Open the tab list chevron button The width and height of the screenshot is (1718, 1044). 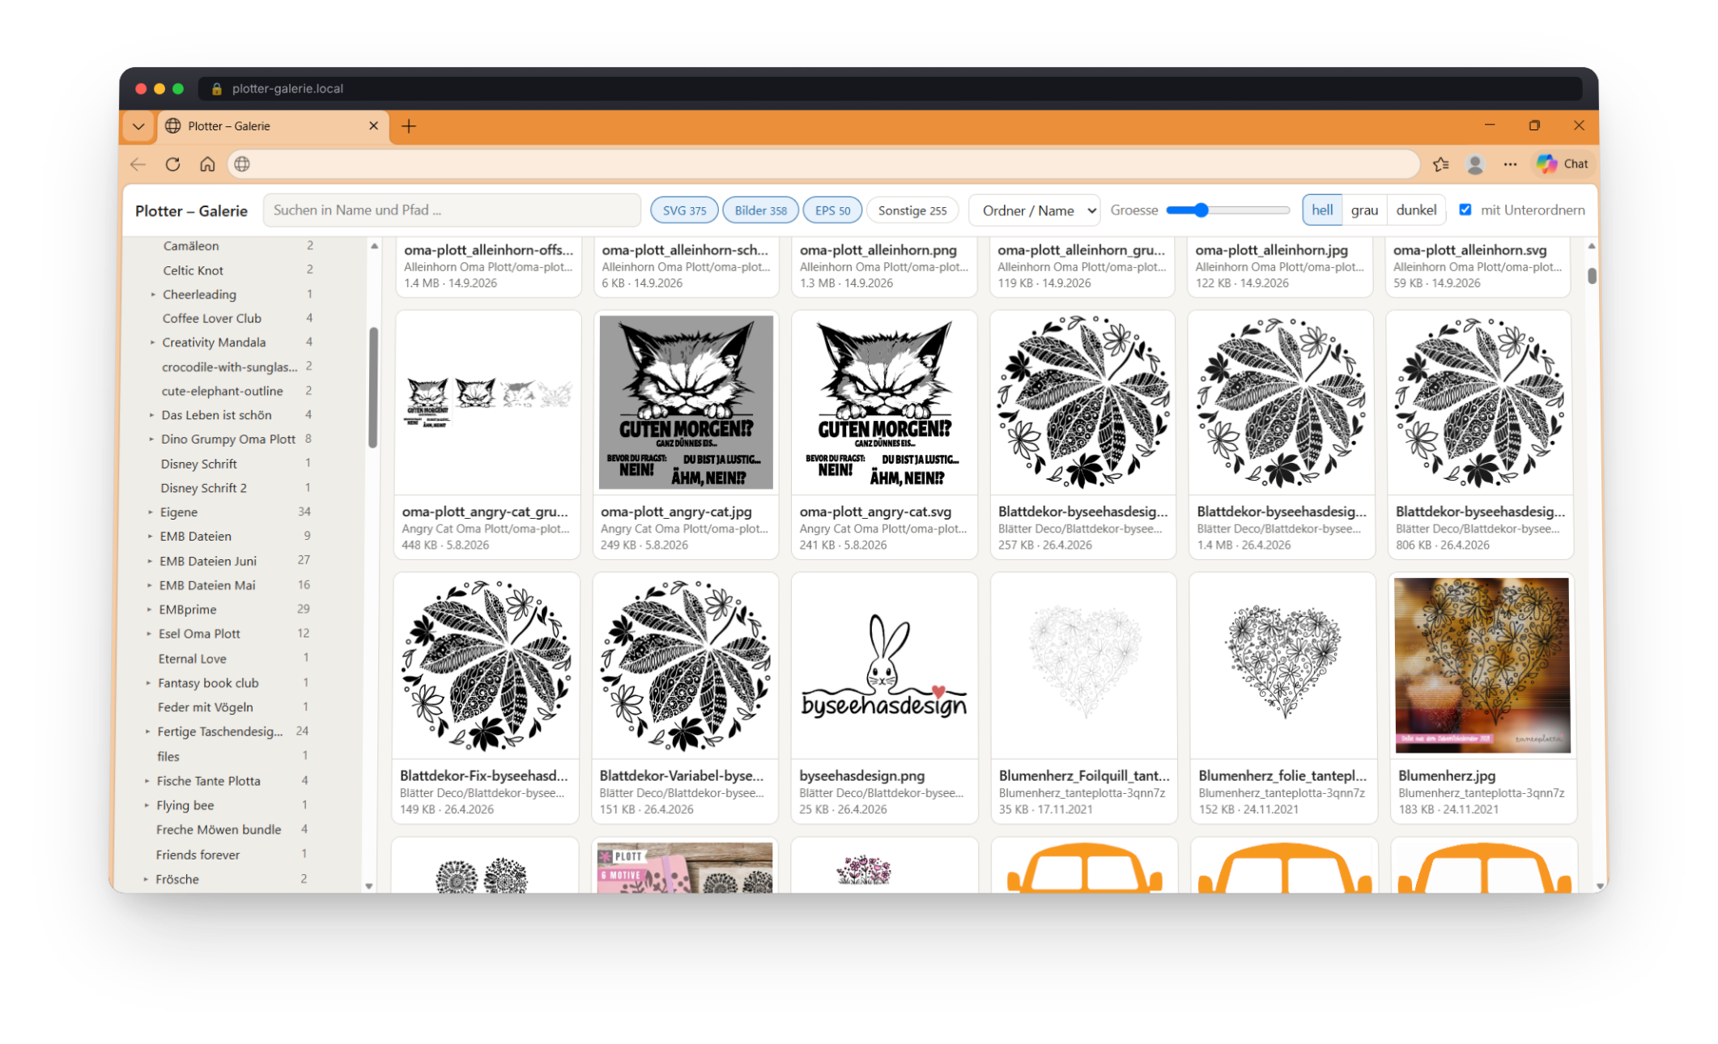[138, 126]
